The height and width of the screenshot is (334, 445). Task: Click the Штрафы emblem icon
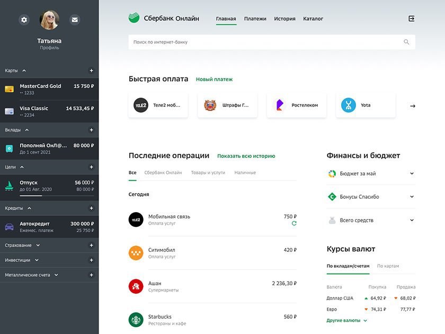[210, 105]
